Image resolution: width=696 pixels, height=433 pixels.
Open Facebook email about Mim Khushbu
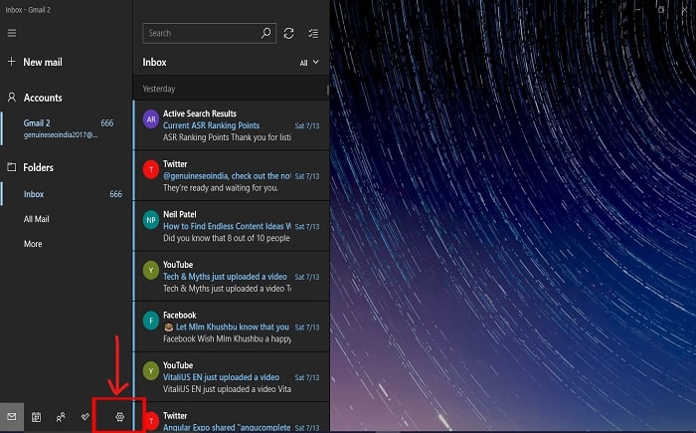(232, 326)
